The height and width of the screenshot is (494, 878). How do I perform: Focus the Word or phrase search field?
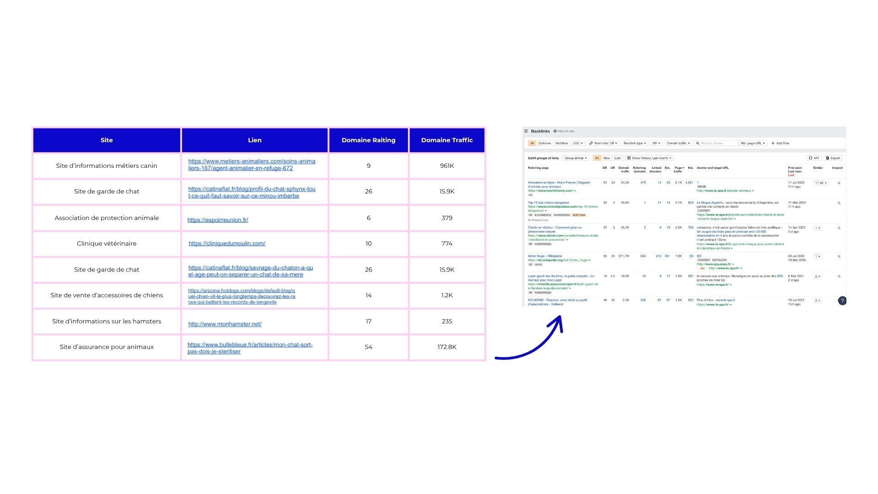point(716,143)
